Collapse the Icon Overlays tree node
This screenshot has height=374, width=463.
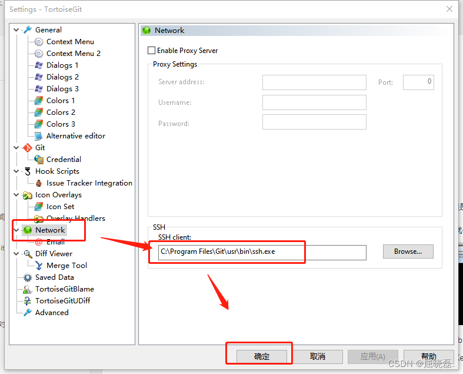(16, 195)
